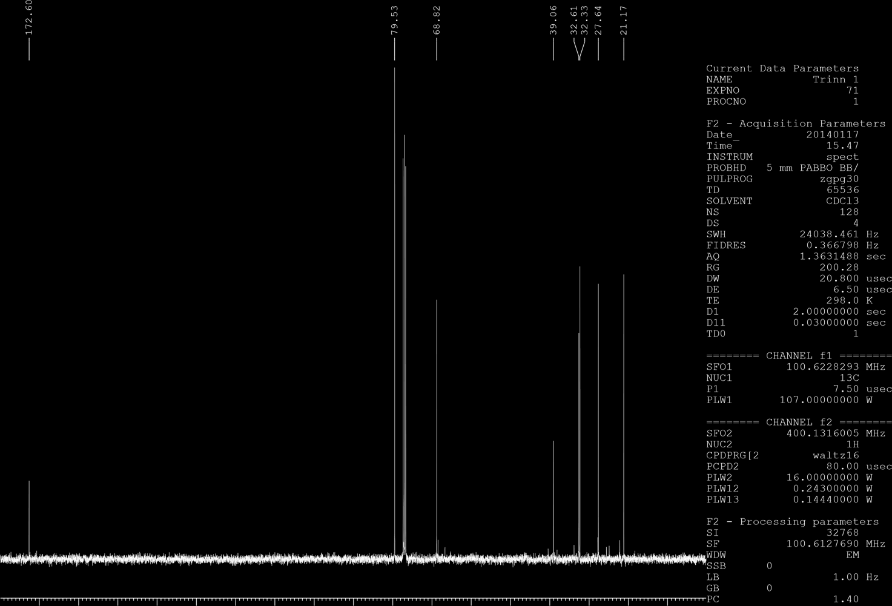This screenshot has height=606, width=892.
Task: Select the 'CHANNEL f2' section heading
Action: point(799,422)
